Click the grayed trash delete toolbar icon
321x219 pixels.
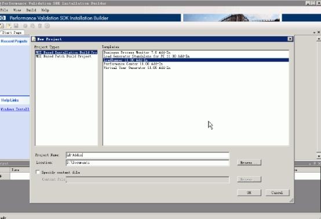pyautogui.click(x=40, y=26)
